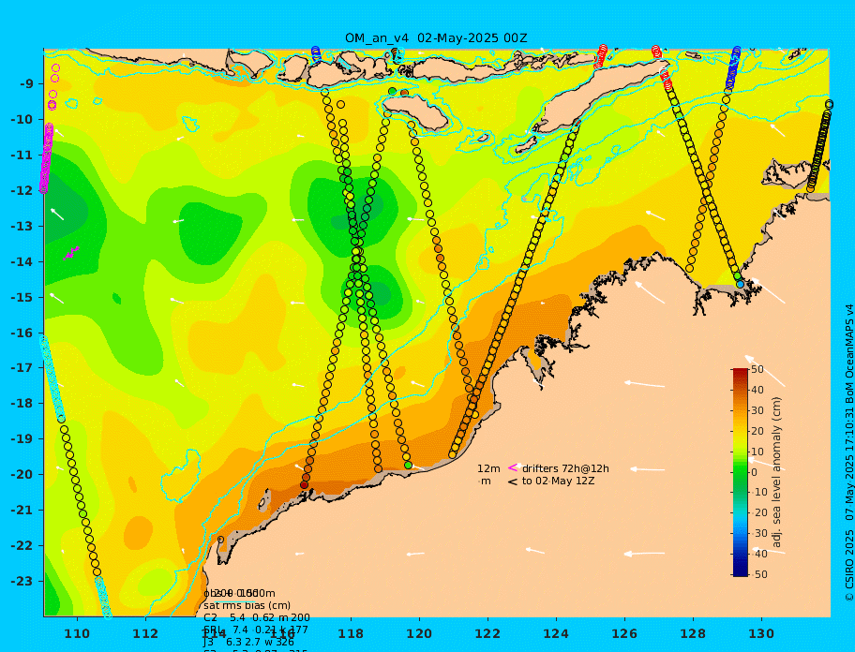Click the latitude label -11
The image size is (855, 652).
coord(23,155)
